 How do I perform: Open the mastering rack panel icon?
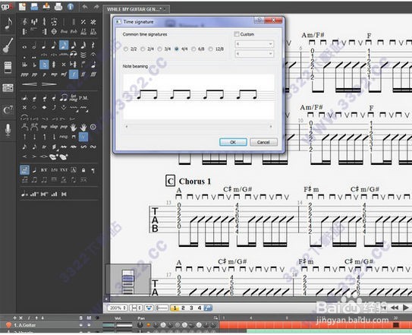point(8,88)
